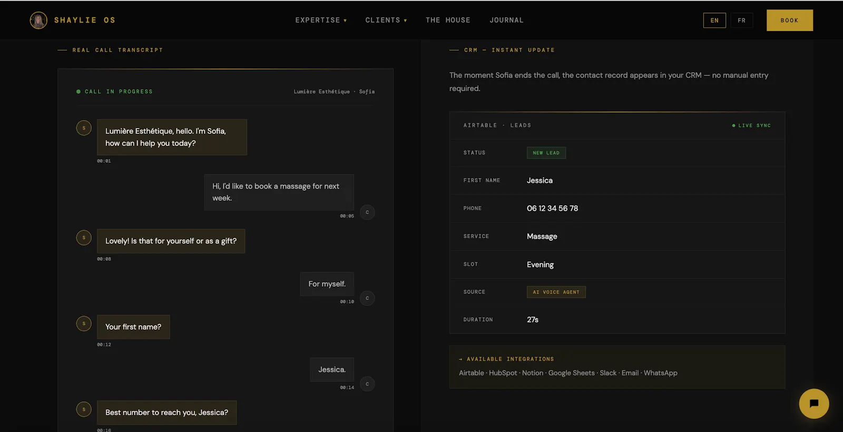
Task: Click the Shaylie OS brand name
Action: tap(85, 20)
